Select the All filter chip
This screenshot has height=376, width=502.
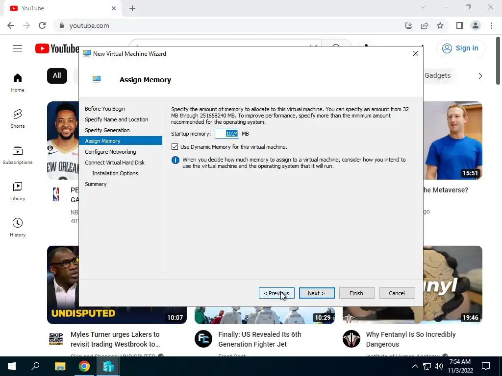point(57,76)
